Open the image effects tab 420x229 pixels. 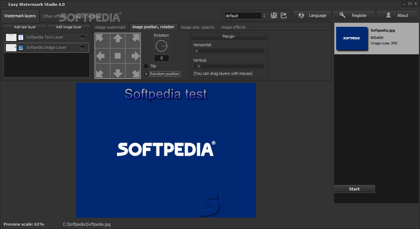pyautogui.click(x=233, y=27)
